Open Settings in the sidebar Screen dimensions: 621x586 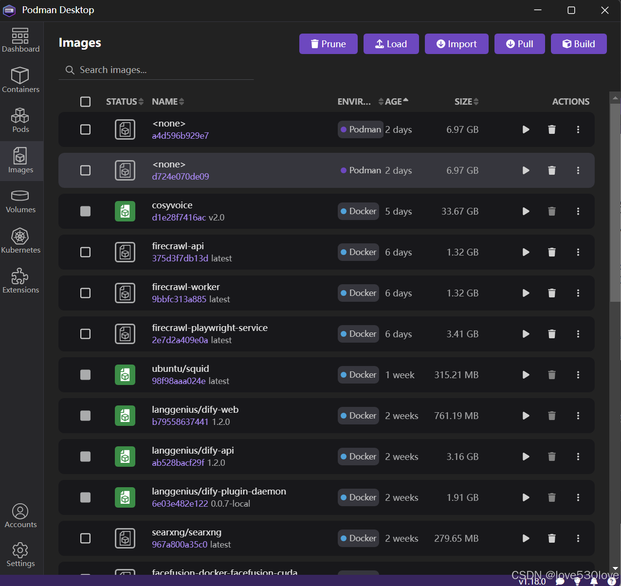pos(21,555)
